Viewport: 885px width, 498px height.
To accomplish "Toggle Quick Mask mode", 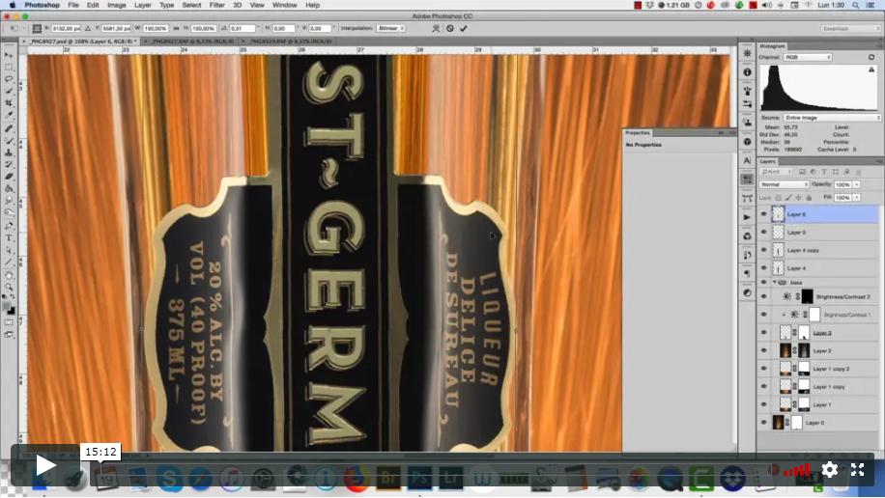I will (x=9, y=322).
